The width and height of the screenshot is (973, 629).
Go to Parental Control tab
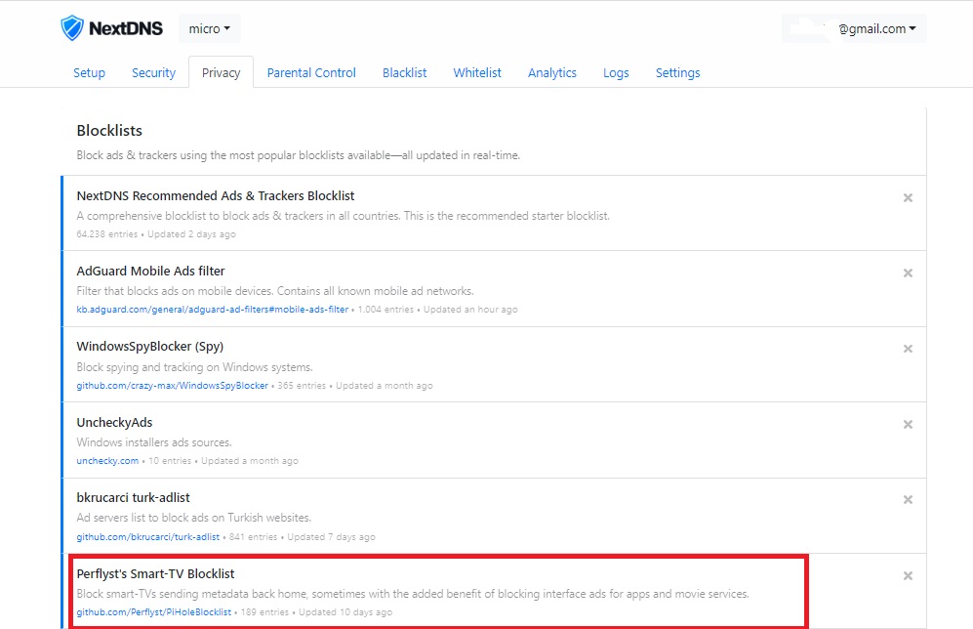tap(311, 72)
